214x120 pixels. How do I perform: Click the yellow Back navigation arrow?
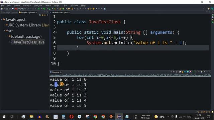[94, 9]
